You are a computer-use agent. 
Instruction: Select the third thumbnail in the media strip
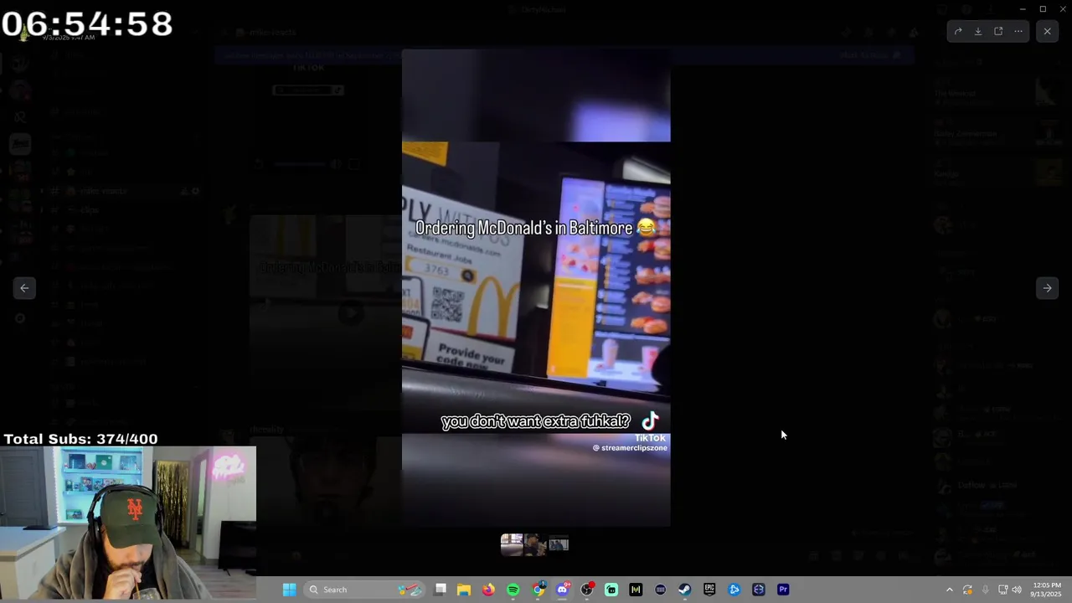559,544
